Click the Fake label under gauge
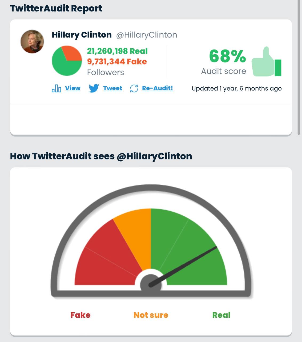 (80, 315)
